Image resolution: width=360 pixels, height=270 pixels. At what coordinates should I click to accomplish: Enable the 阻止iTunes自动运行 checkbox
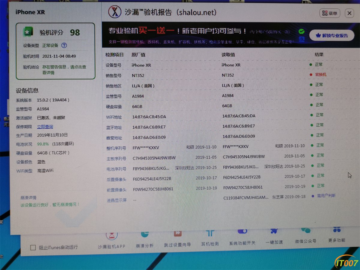(33, 247)
